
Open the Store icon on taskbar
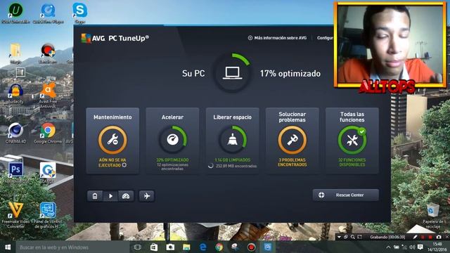(154, 247)
